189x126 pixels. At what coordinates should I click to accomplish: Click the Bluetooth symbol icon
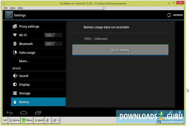(15, 44)
